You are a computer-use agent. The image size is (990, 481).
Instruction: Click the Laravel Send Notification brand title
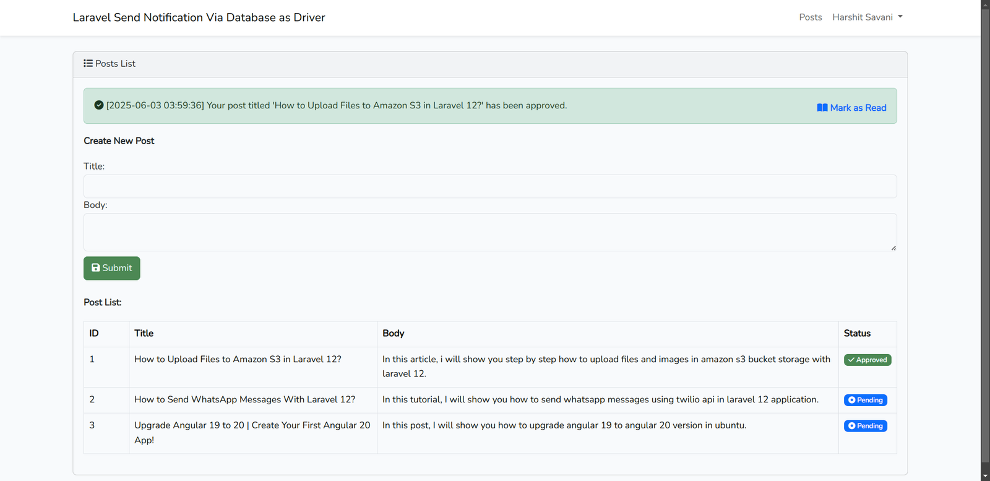click(x=199, y=17)
